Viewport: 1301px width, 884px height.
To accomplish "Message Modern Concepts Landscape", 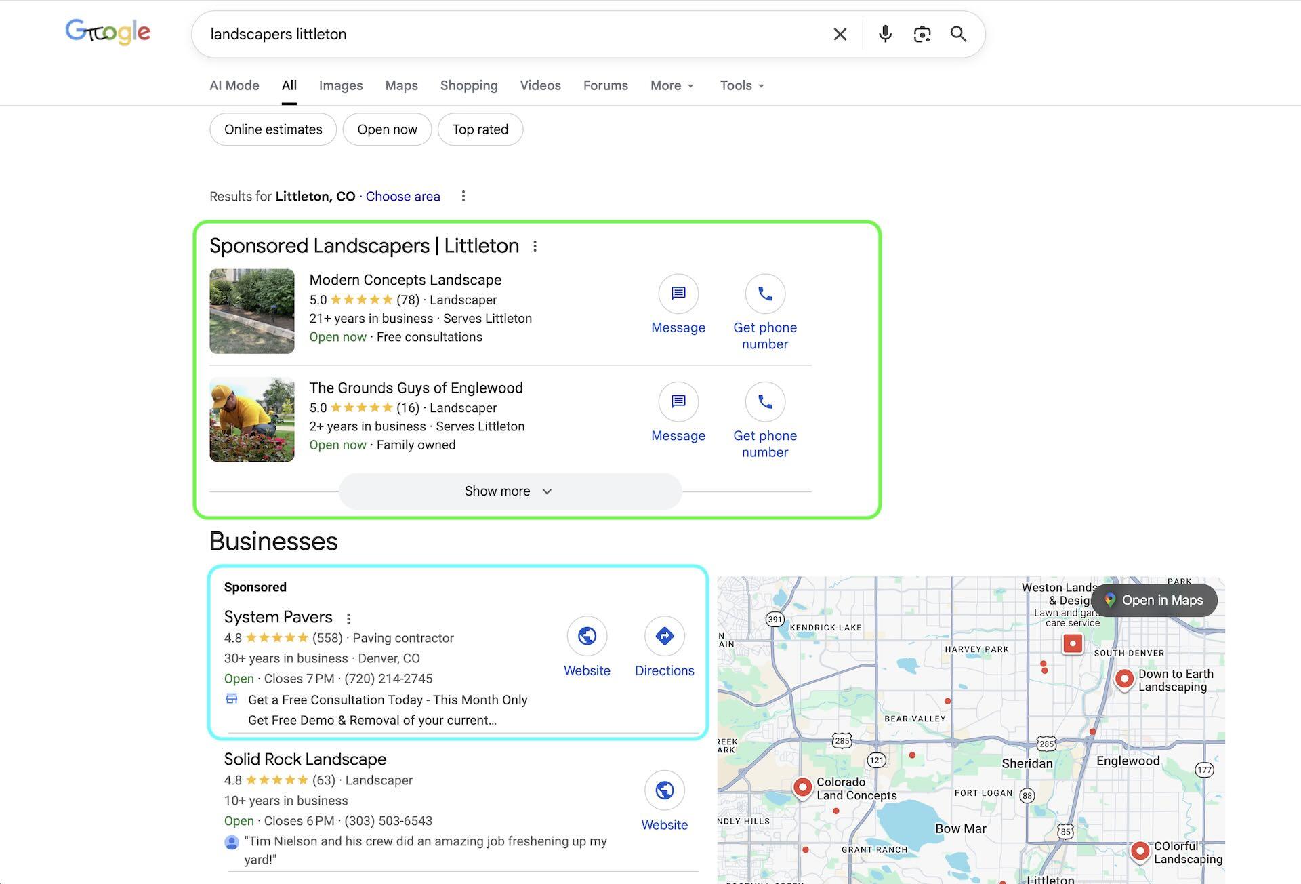I will coord(678,294).
